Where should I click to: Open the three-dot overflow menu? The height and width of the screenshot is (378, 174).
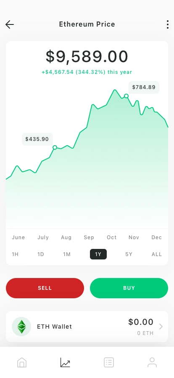pyautogui.click(x=168, y=24)
